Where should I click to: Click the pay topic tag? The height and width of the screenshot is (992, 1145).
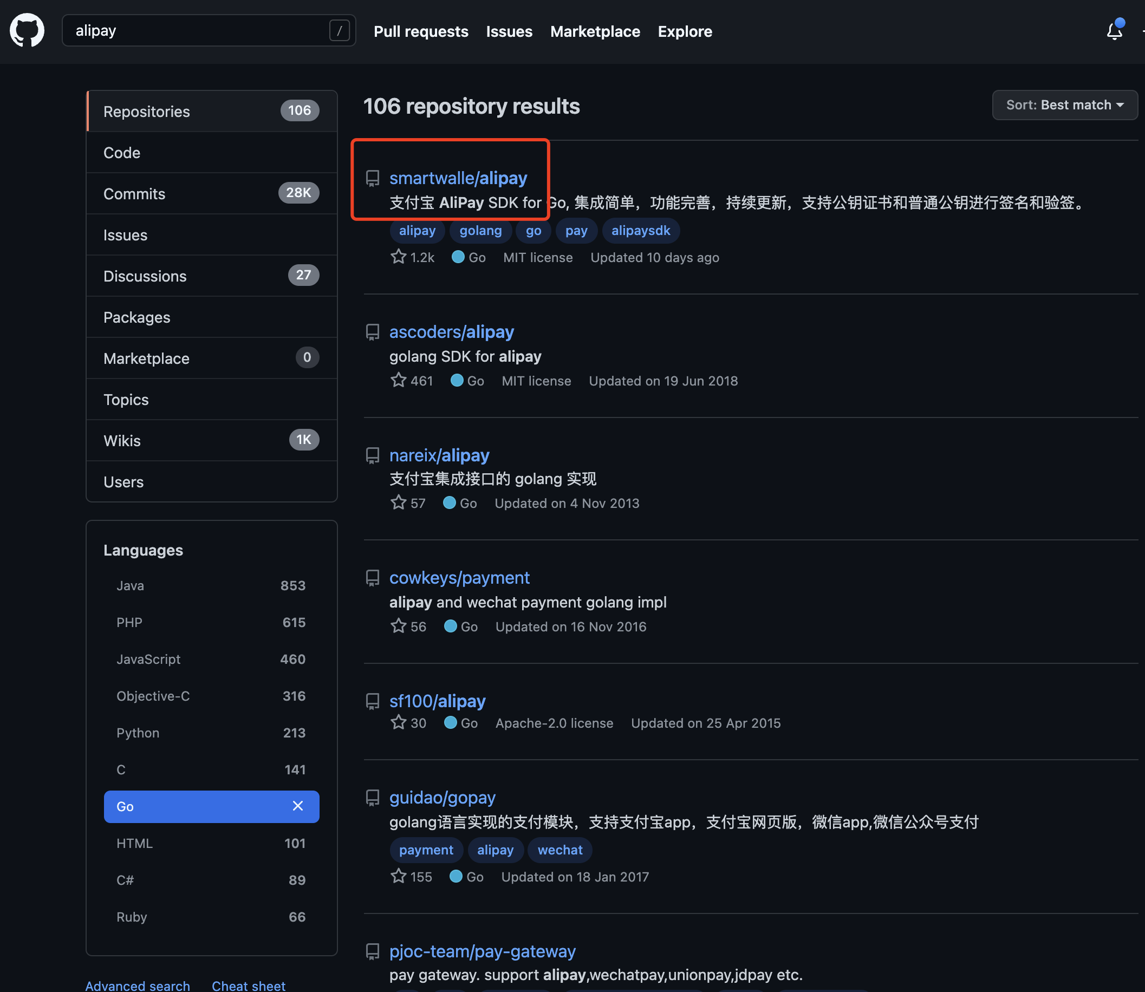click(576, 231)
